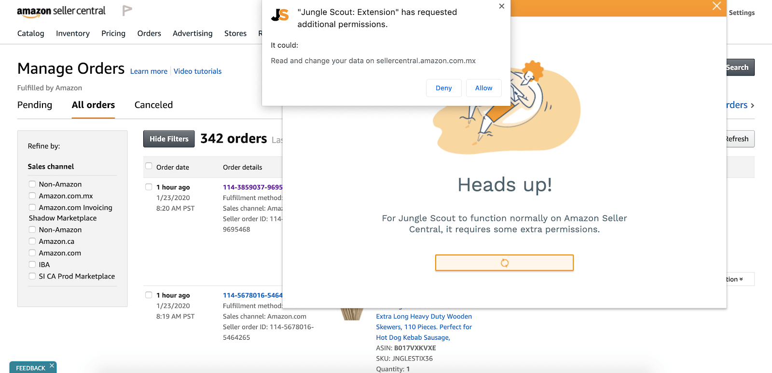Click the Jungle Scout JS logo icon
Viewport: 772px width, 373px height.
click(280, 15)
